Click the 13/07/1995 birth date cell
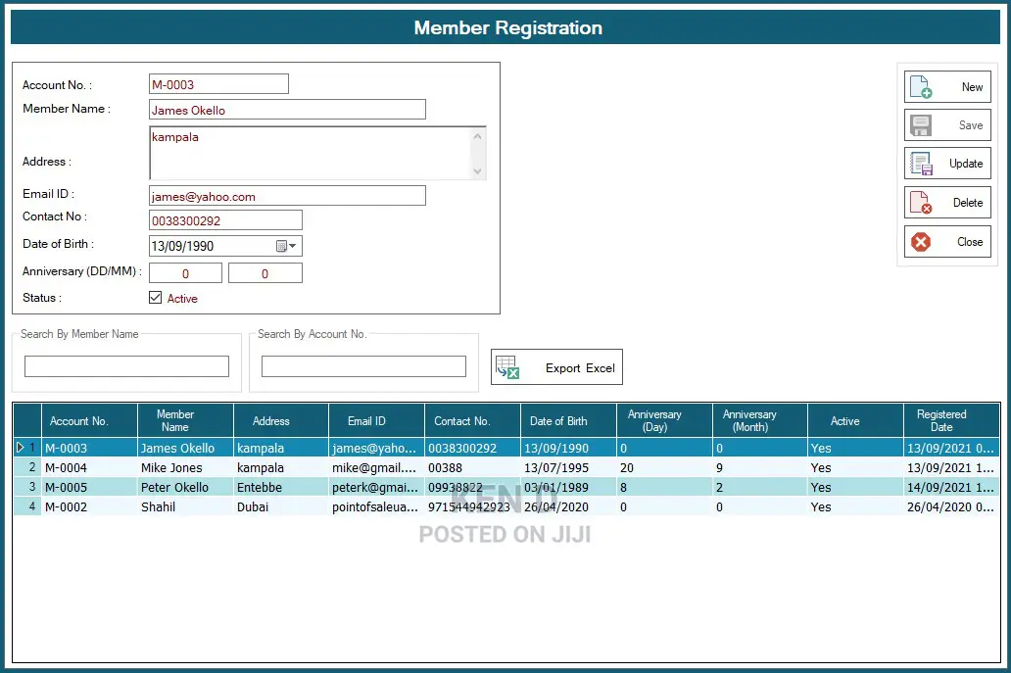 (568, 467)
